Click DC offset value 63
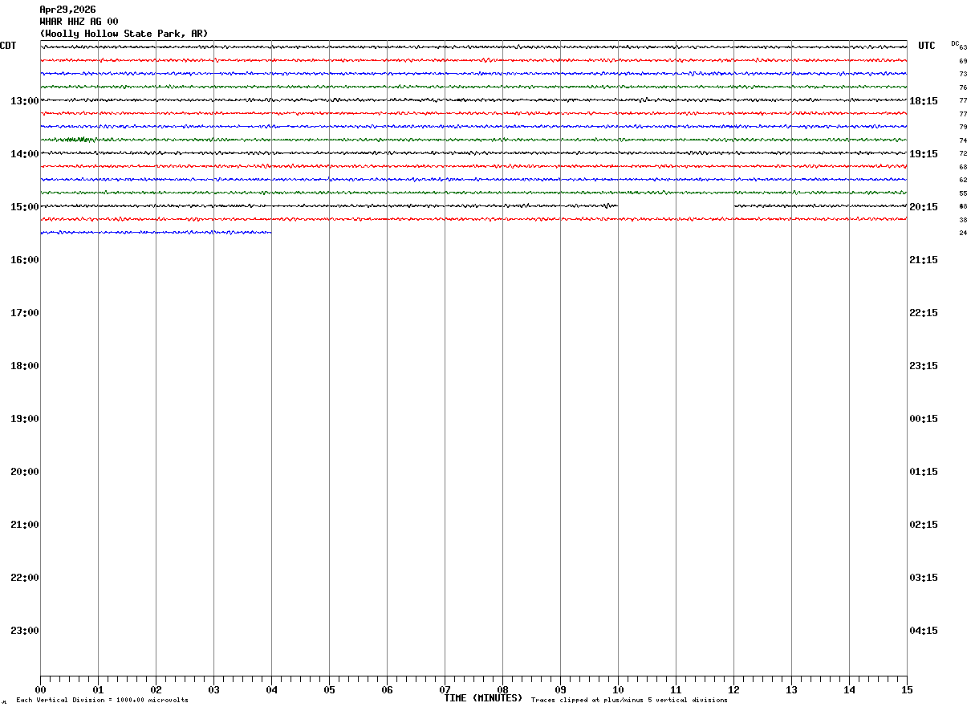Viewport: 971px width, 711px height. (963, 48)
